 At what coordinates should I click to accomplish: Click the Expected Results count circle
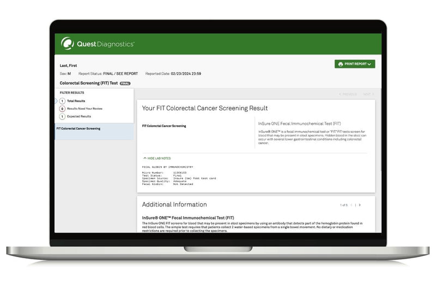click(62, 116)
